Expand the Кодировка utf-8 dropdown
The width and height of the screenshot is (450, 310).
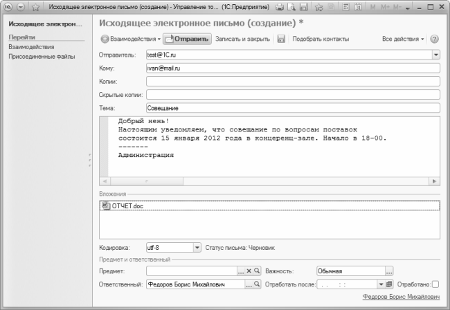(x=197, y=247)
